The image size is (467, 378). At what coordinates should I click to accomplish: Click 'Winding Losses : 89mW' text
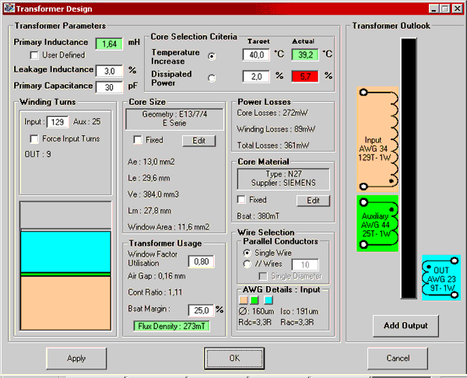tap(276, 129)
